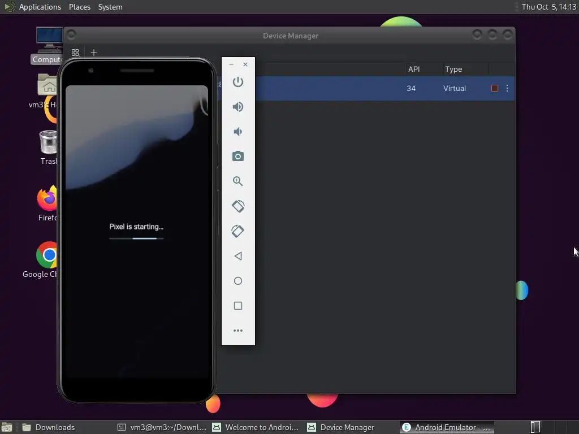Activate the emulator zoom magnifier icon
The height and width of the screenshot is (434, 579).
238,181
